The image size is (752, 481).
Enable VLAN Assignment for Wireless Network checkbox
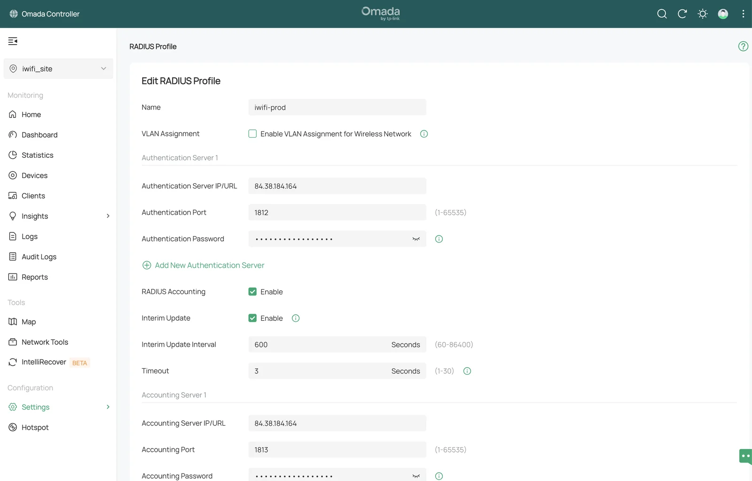pos(252,133)
